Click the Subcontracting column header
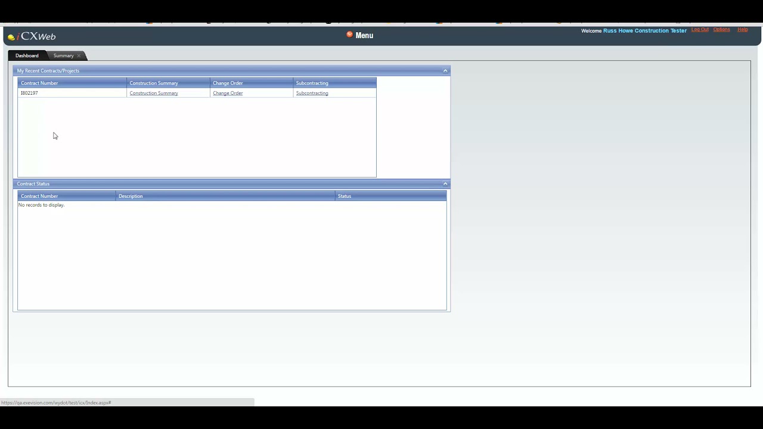Image resolution: width=763 pixels, height=429 pixels. click(x=334, y=83)
